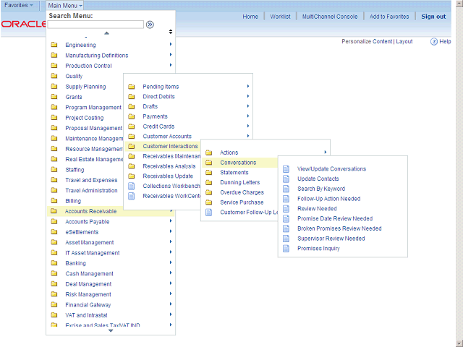This screenshot has width=463, height=347.
Task: Click the search menu go button
Action: click(150, 25)
